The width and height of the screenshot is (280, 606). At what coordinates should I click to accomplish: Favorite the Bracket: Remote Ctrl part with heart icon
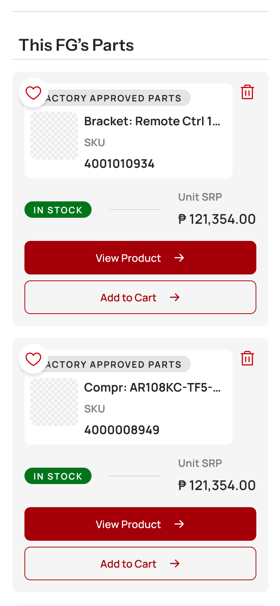[x=33, y=92]
